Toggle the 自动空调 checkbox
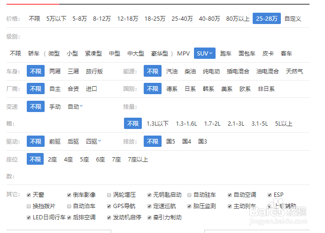Screen dimensions: 325x233 pos(230,195)
